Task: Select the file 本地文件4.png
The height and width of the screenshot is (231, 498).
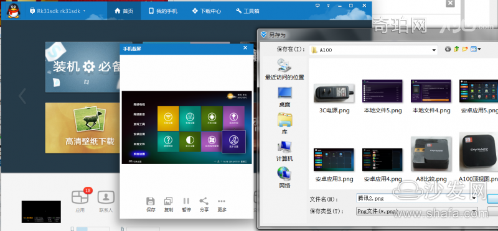Action: pos(431,97)
